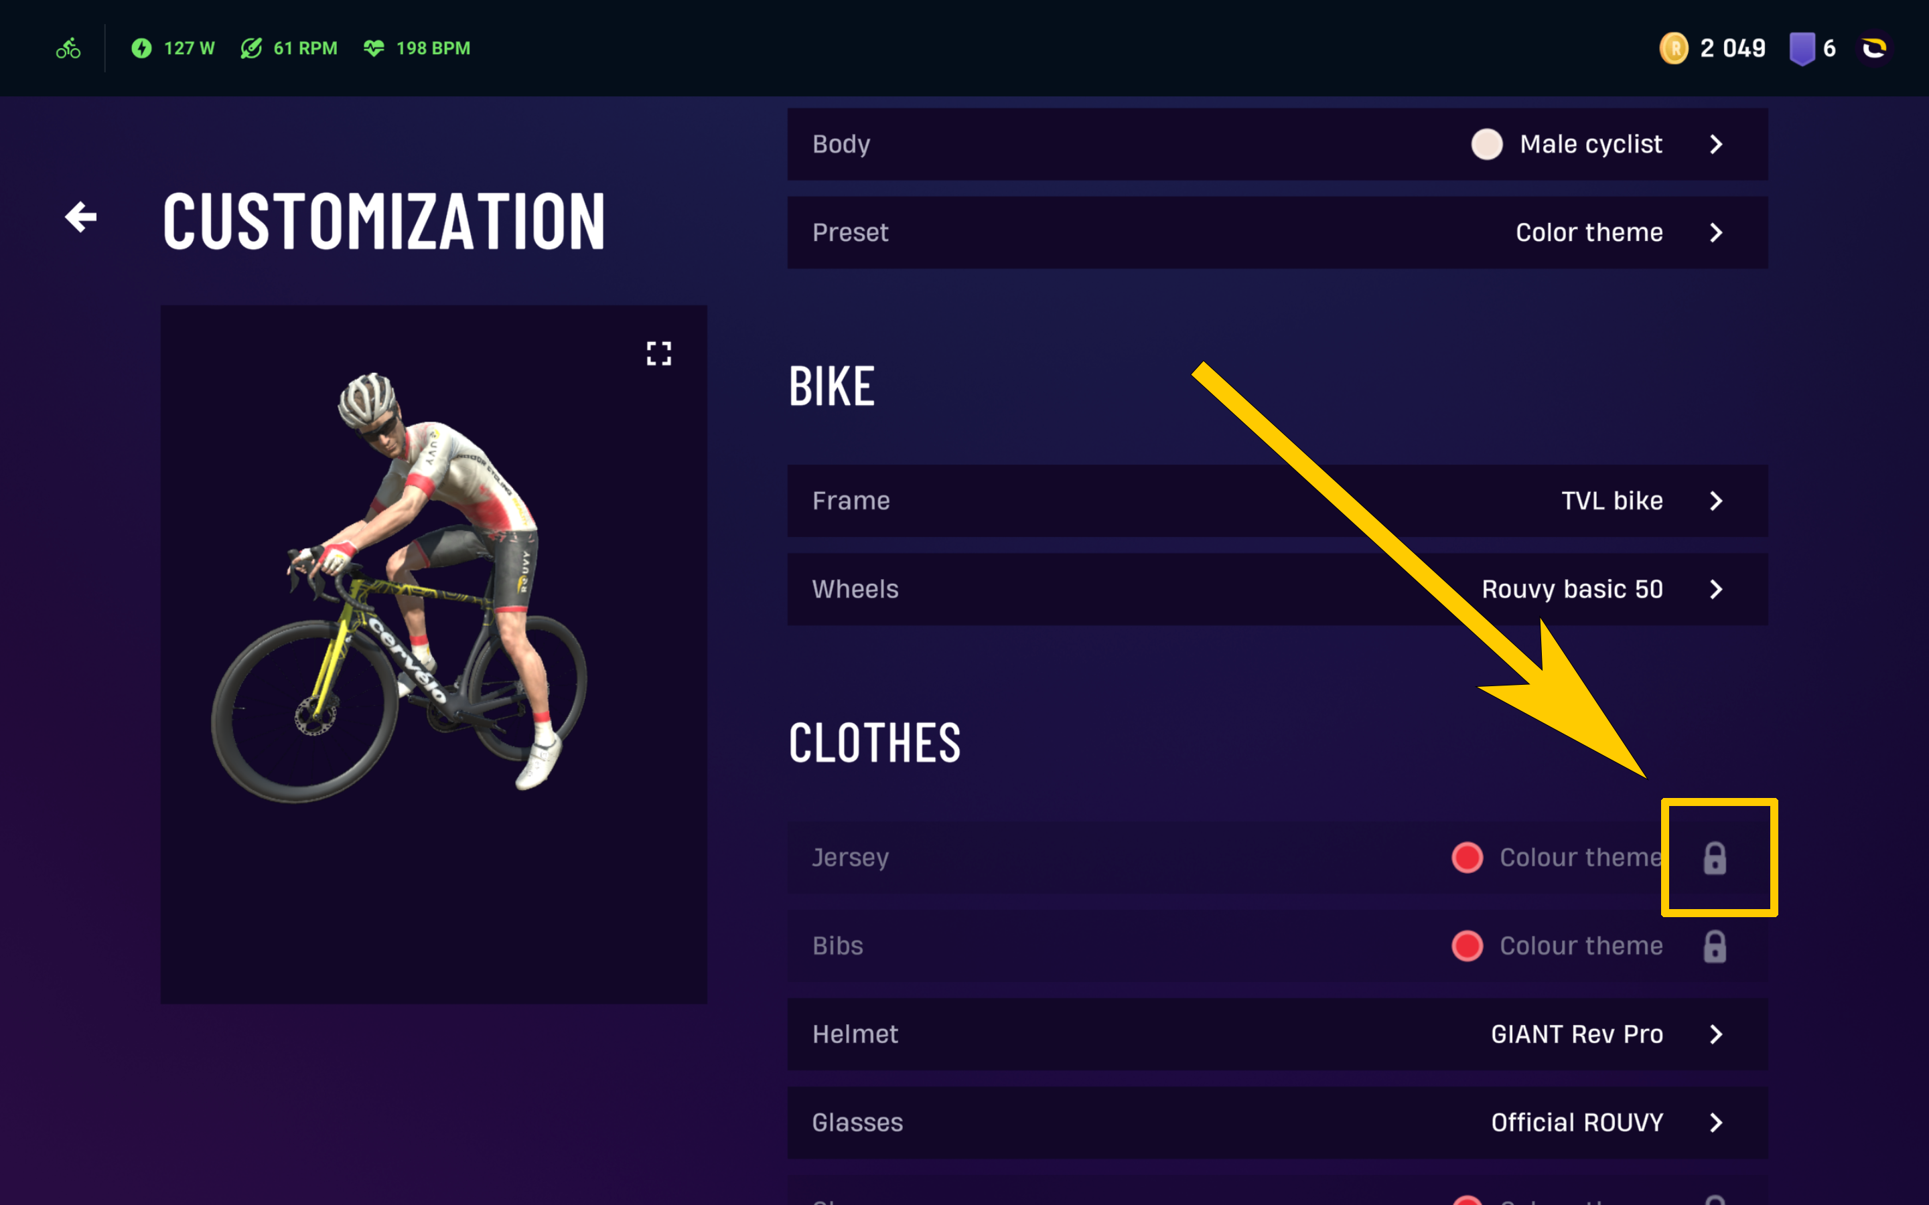Expand the Body option chevron
The image size is (1929, 1205).
coord(1716,144)
